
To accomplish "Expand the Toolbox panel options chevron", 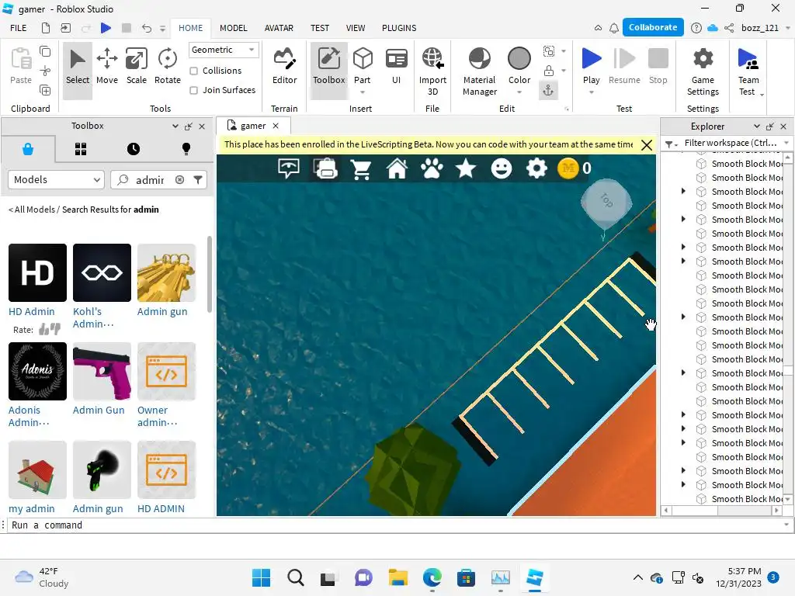I will 175,126.
